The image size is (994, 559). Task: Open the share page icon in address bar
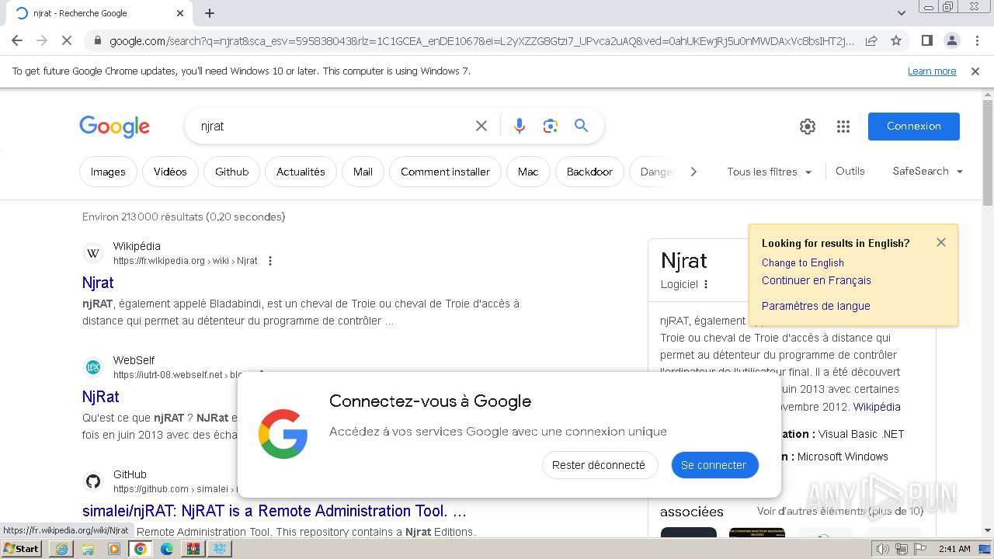[x=871, y=40]
